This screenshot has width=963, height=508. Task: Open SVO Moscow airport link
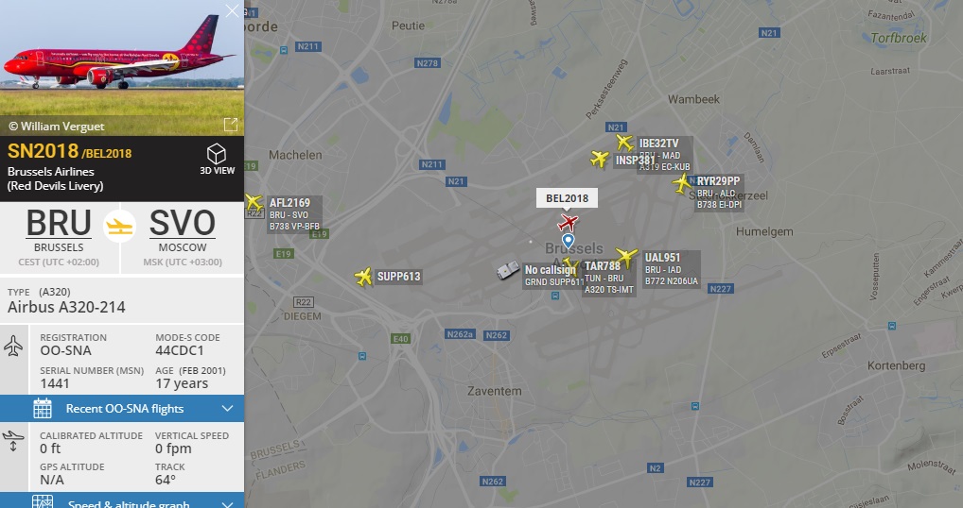point(183,224)
